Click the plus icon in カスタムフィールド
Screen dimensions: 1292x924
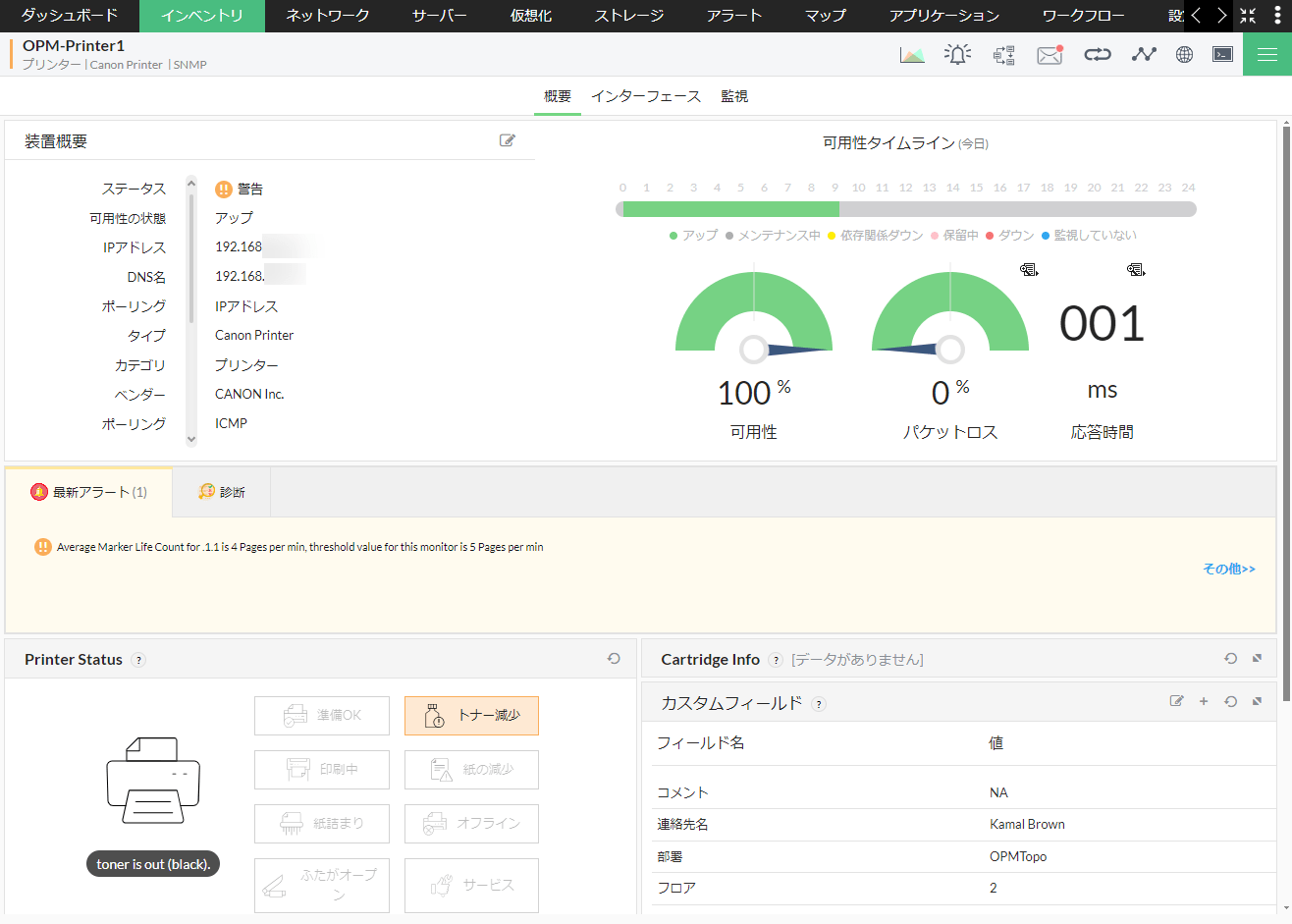(1204, 702)
